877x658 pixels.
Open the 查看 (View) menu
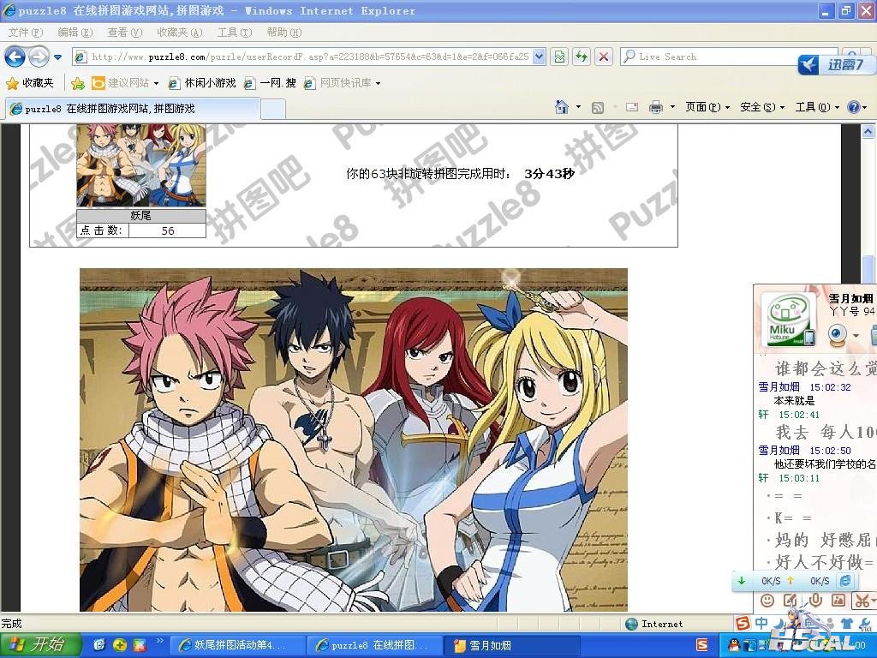pos(124,33)
